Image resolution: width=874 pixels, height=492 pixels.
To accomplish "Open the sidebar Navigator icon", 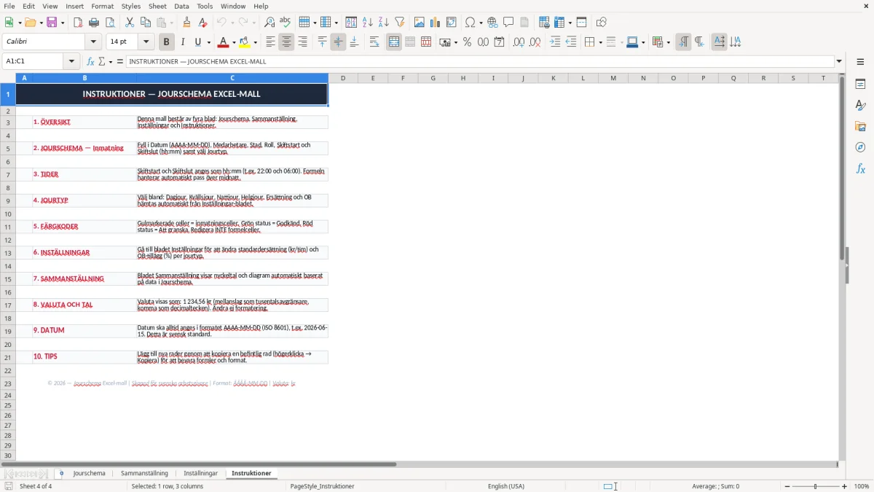I will click(x=860, y=147).
